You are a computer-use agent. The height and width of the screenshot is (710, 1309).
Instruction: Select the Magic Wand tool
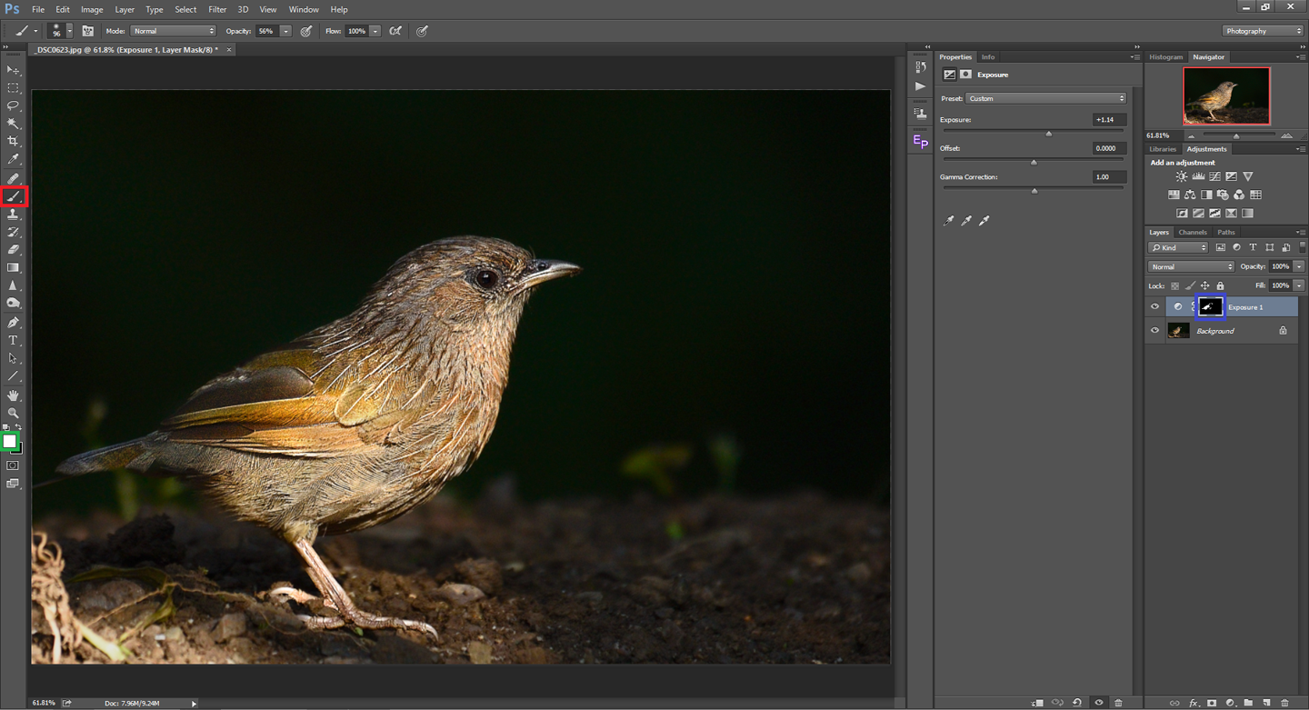coord(14,124)
